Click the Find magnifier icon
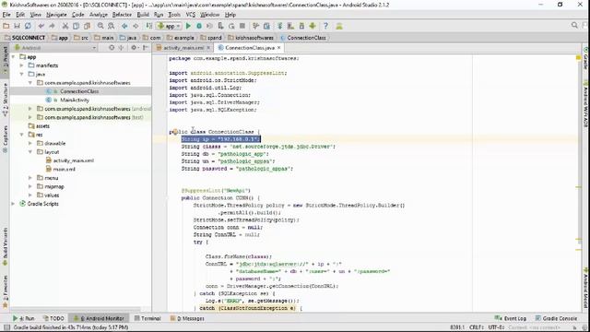This screenshot has height=332, width=590. click(x=100, y=26)
